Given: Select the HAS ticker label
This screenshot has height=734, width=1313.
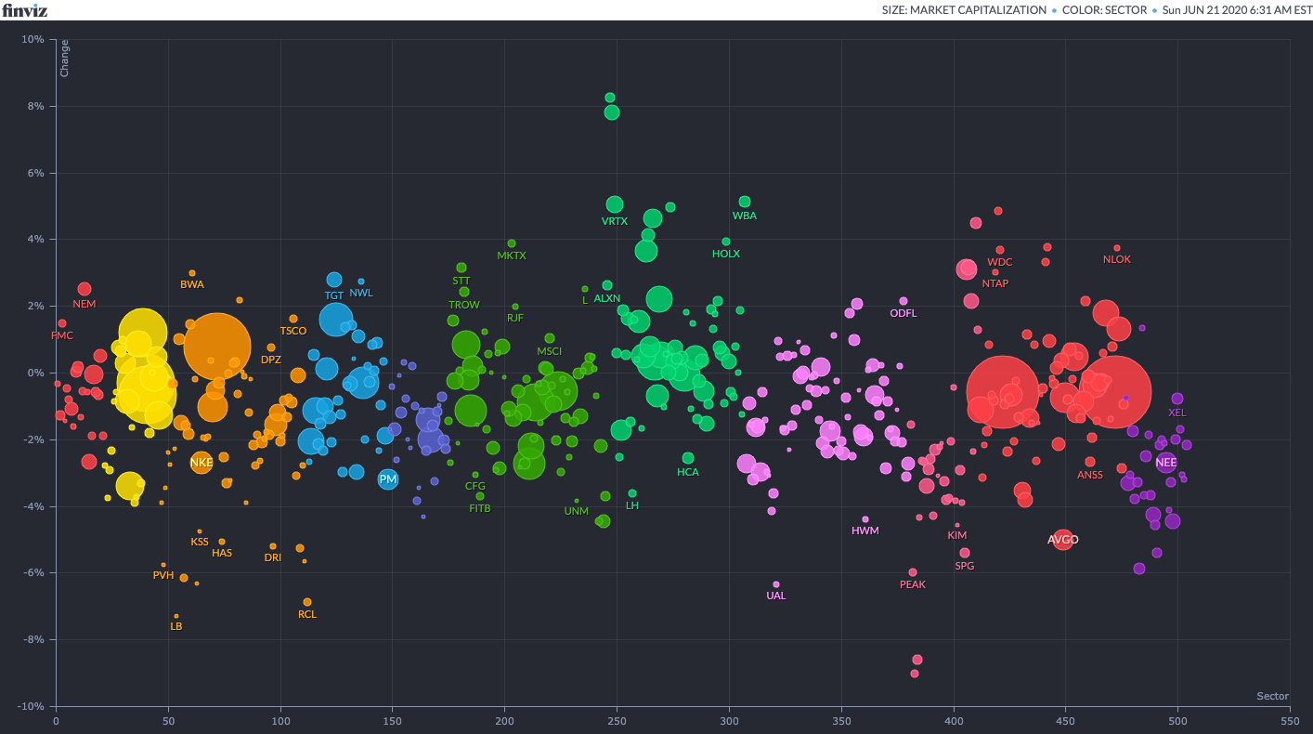Looking at the screenshot, I should [x=222, y=553].
